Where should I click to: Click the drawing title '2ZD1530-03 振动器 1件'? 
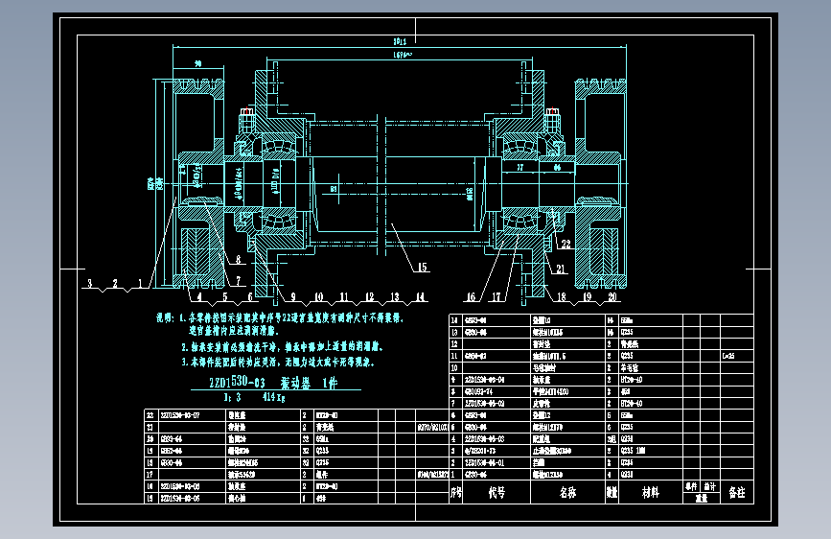click(x=273, y=382)
